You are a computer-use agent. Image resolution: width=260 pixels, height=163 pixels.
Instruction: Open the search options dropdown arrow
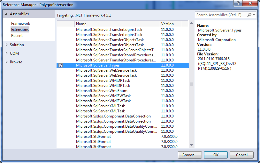coord(254,15)
